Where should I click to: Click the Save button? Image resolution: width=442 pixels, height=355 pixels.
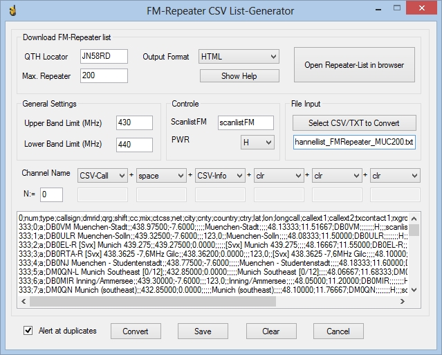[203, 331]
